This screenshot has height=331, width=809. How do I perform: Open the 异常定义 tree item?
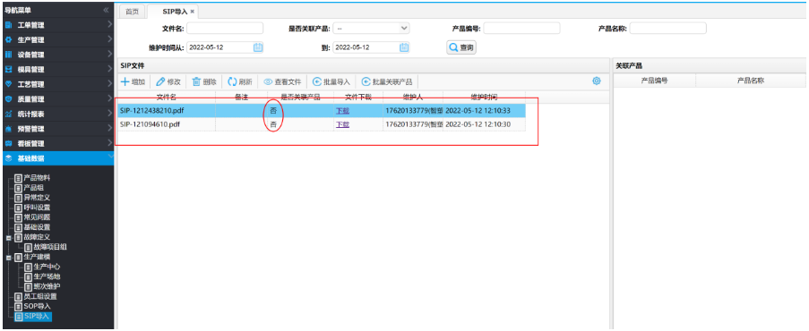36,198
